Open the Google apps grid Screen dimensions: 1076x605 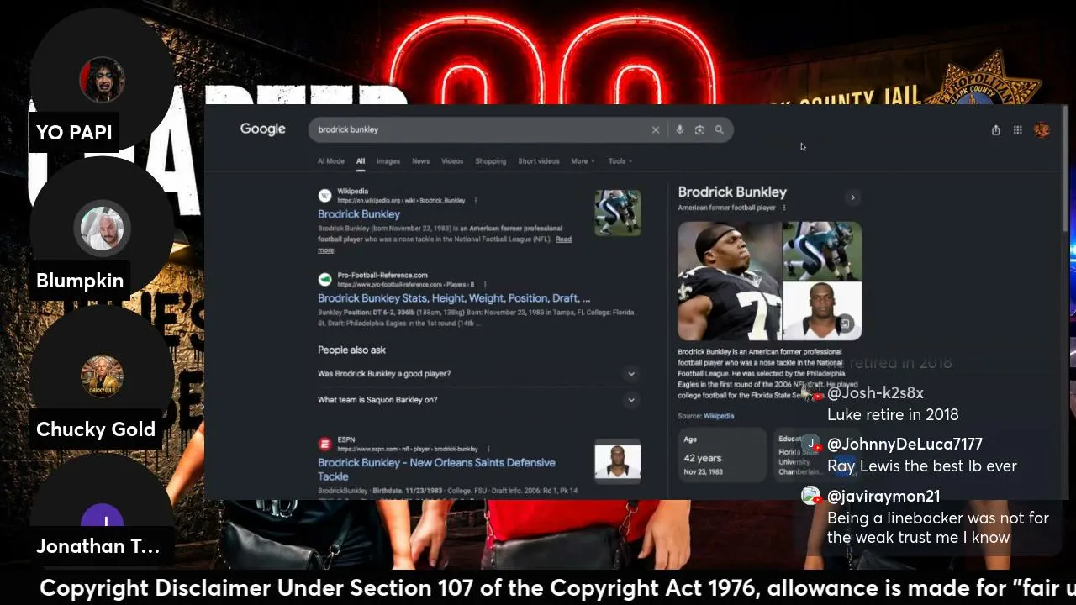pos(1018,130)
